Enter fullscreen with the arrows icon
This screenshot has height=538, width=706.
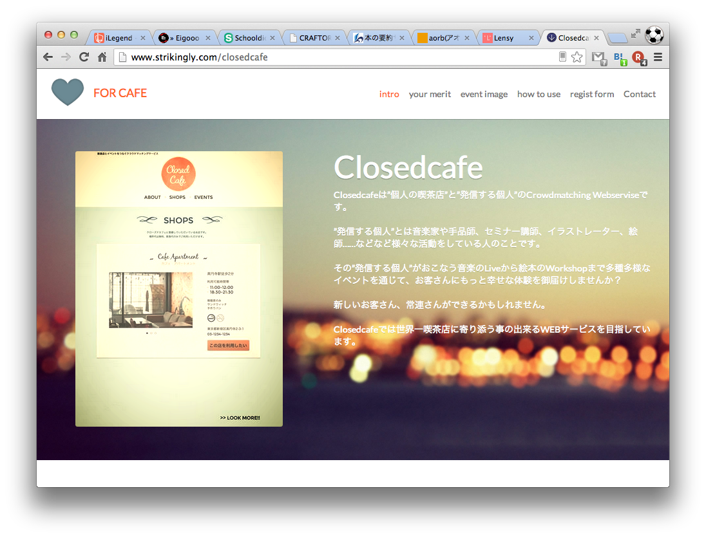coord(635,33)
